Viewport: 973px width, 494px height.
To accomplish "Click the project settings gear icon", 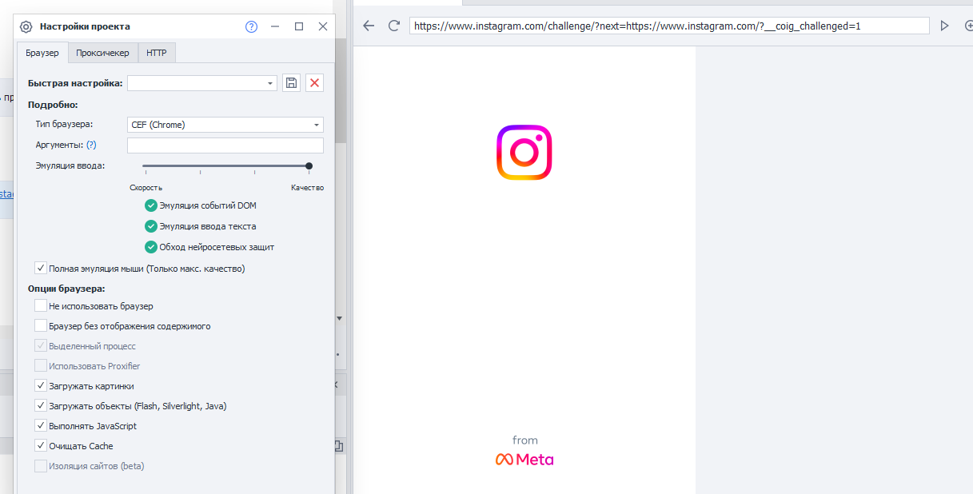I will 26,26.
